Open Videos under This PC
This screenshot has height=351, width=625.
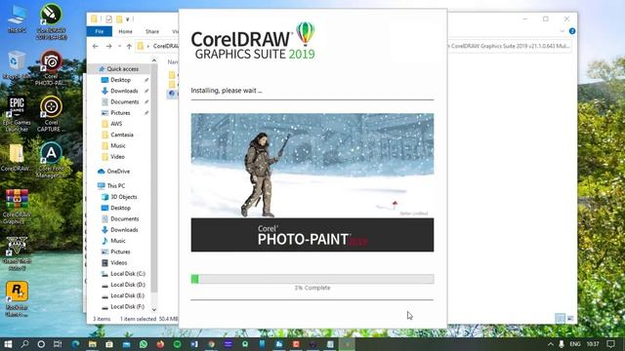tap(118, 262)
